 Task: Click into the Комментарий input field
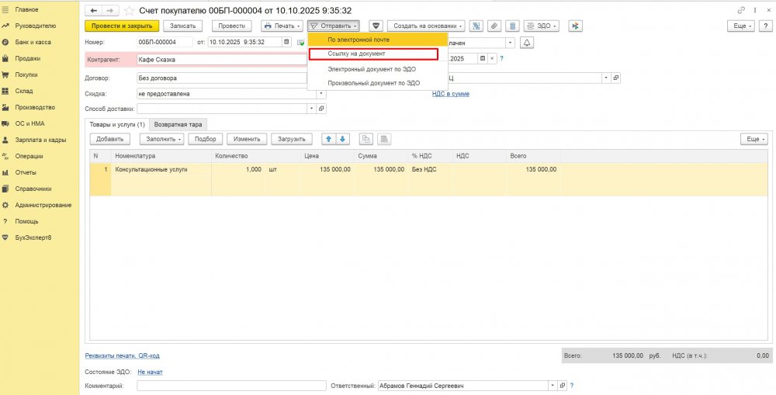coord(231,386)
